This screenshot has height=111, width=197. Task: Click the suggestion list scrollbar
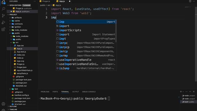pos(116,31)
